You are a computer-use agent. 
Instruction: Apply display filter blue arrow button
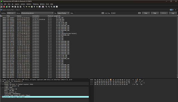point(171,10)
